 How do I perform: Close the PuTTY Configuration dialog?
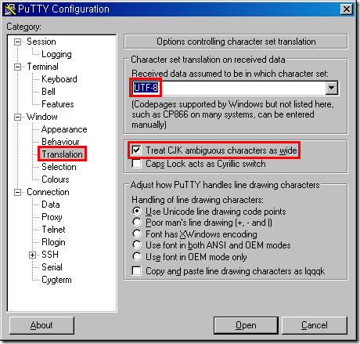point(347,9)
